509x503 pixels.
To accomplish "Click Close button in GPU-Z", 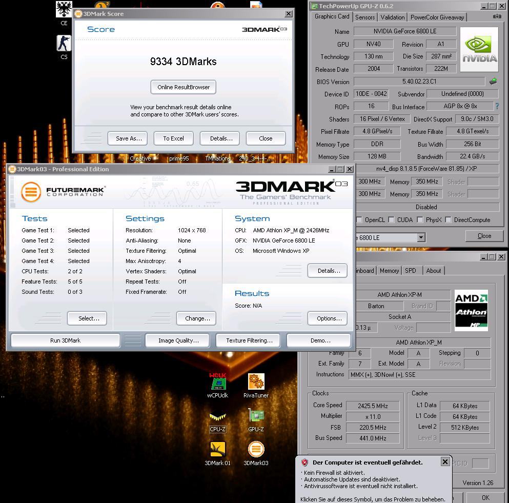I will (x=484, y=236).
